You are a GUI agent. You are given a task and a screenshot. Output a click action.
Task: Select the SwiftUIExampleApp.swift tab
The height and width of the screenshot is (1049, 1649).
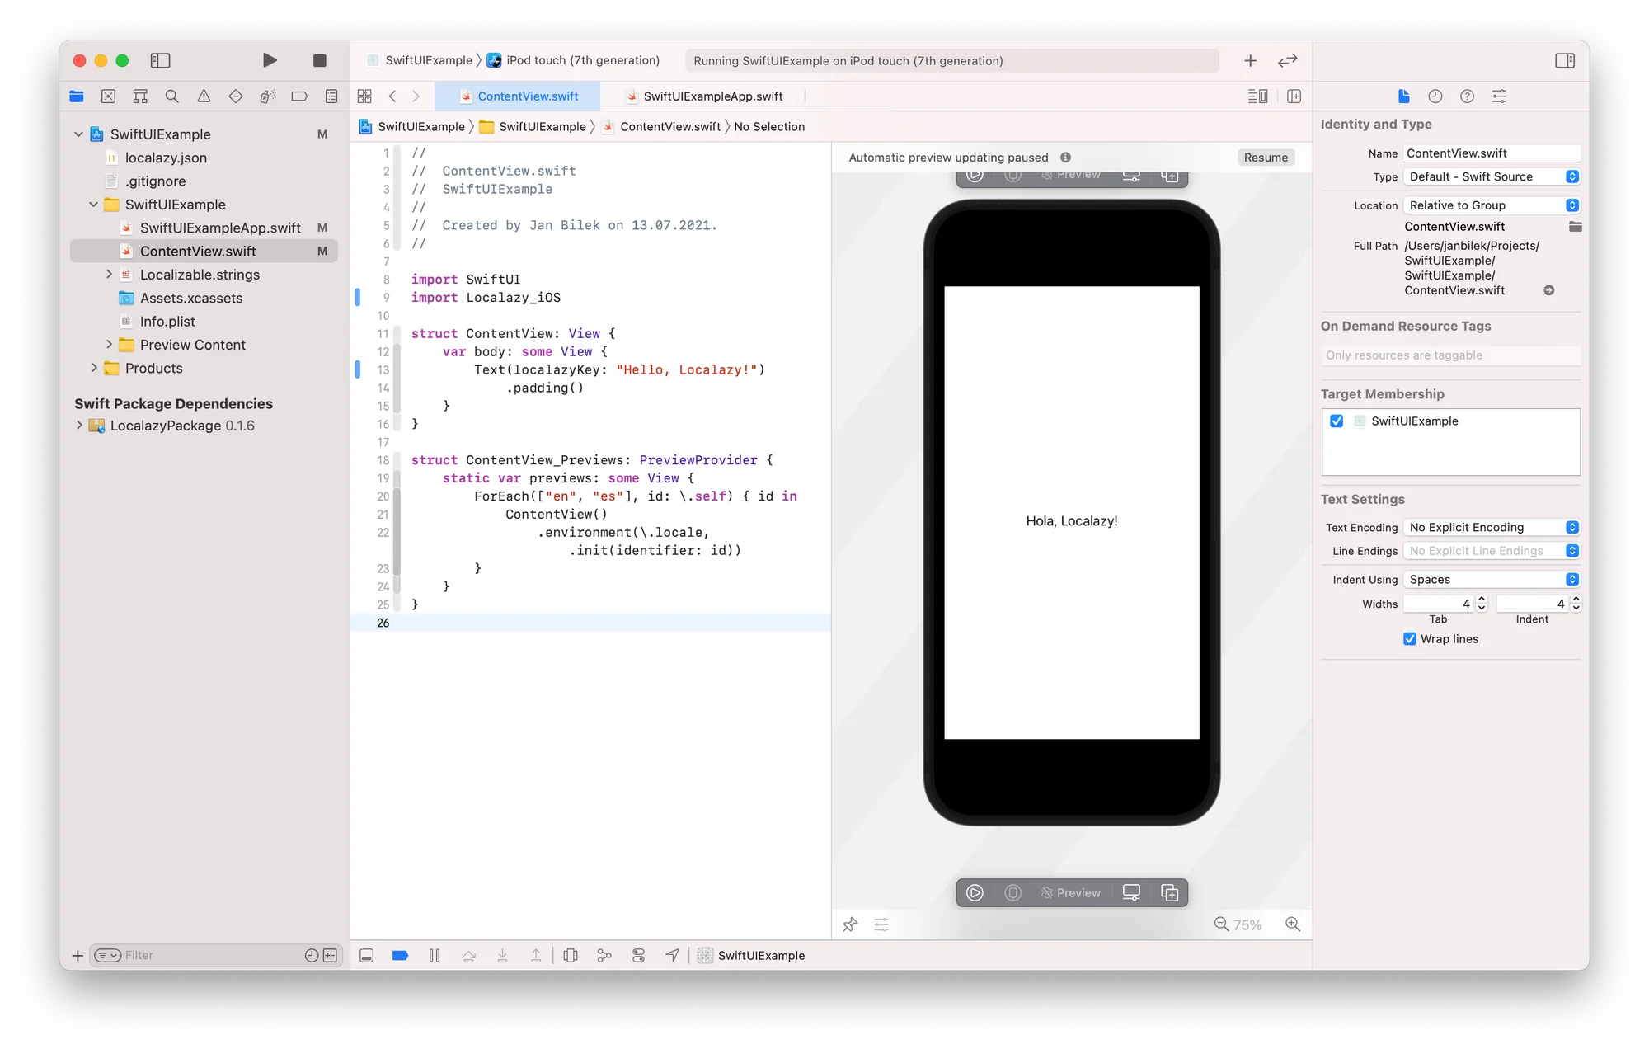pos(712,96)
